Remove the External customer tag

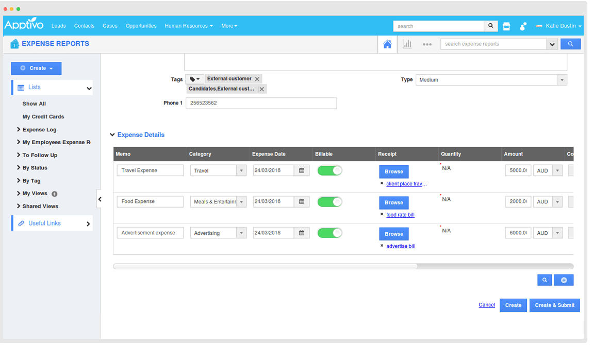coord(257,79)
